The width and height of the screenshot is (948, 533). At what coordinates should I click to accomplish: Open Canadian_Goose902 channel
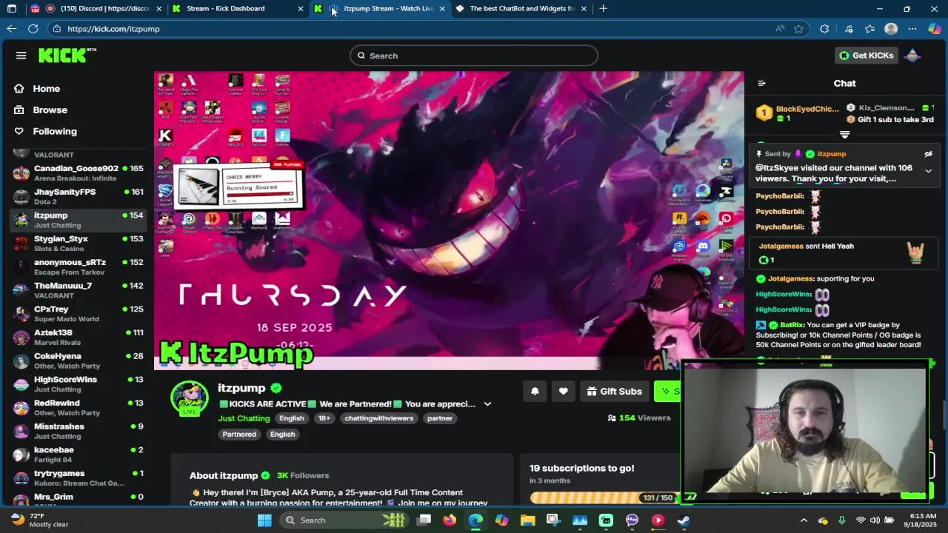tap(78, 173)
